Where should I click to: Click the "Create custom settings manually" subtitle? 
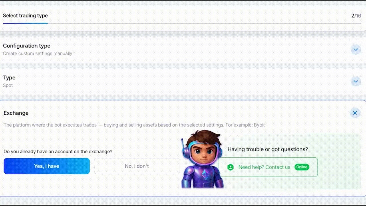point(37,54)
